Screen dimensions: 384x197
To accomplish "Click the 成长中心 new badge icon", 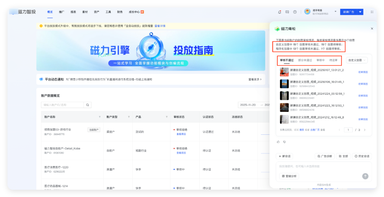I will [142, 12].
